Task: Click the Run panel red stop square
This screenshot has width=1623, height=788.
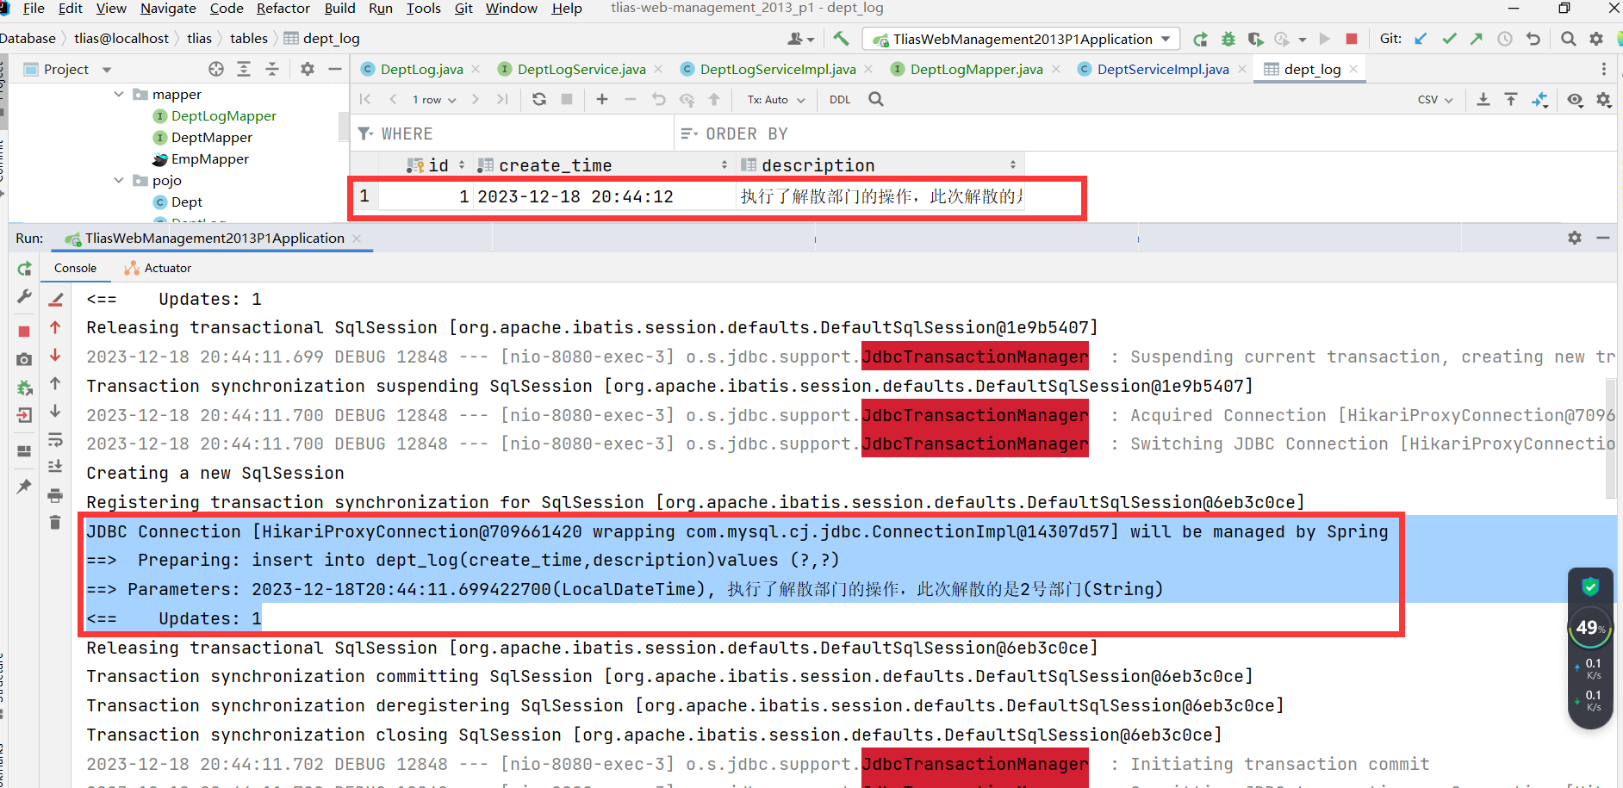Action: pos(24,332)
